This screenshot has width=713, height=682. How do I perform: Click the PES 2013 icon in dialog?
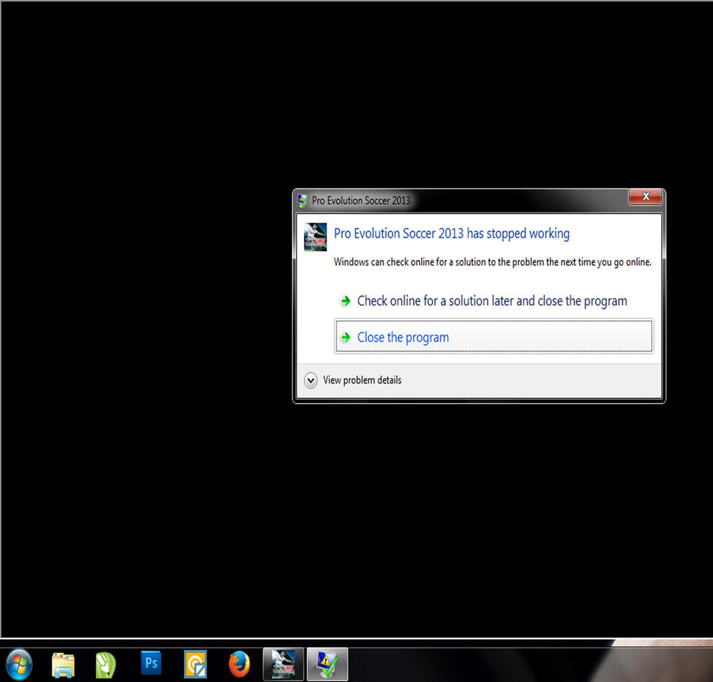click(315, 236)
